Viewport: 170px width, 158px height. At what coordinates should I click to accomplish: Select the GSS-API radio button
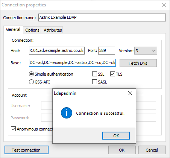point(31,82)
